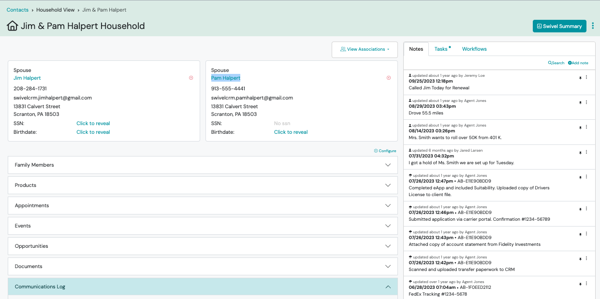Expand the Family Members section
The height and width of the screenshot is (299, 600).
(x=203, y=165)
